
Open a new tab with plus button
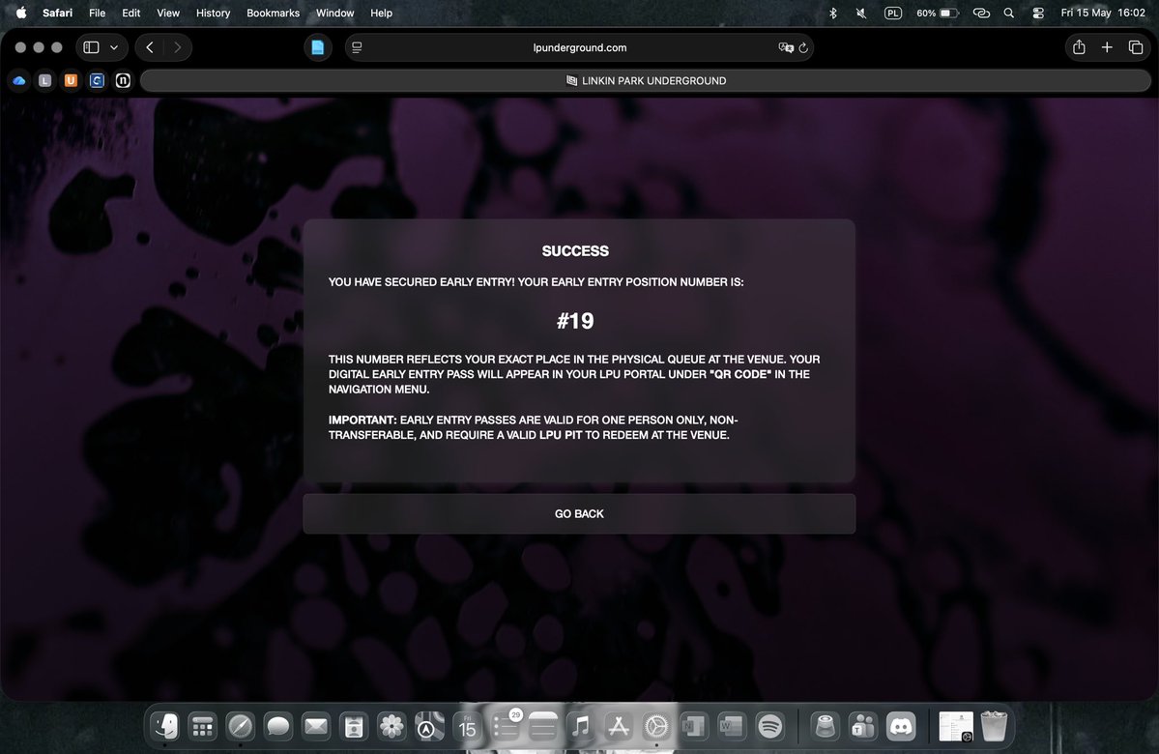click(1107, 47)
